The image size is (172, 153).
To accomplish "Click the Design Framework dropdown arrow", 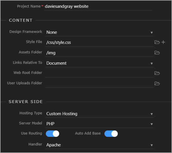I will click(152, 33).
